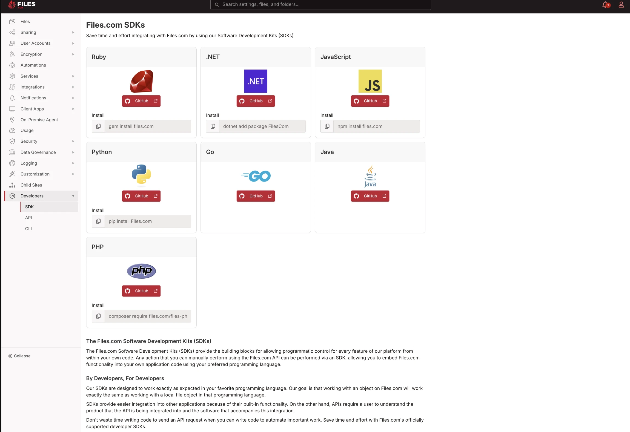The image size is (630, 432).
Task: Copy the npm install files.com command
Action: coord(327,126)
